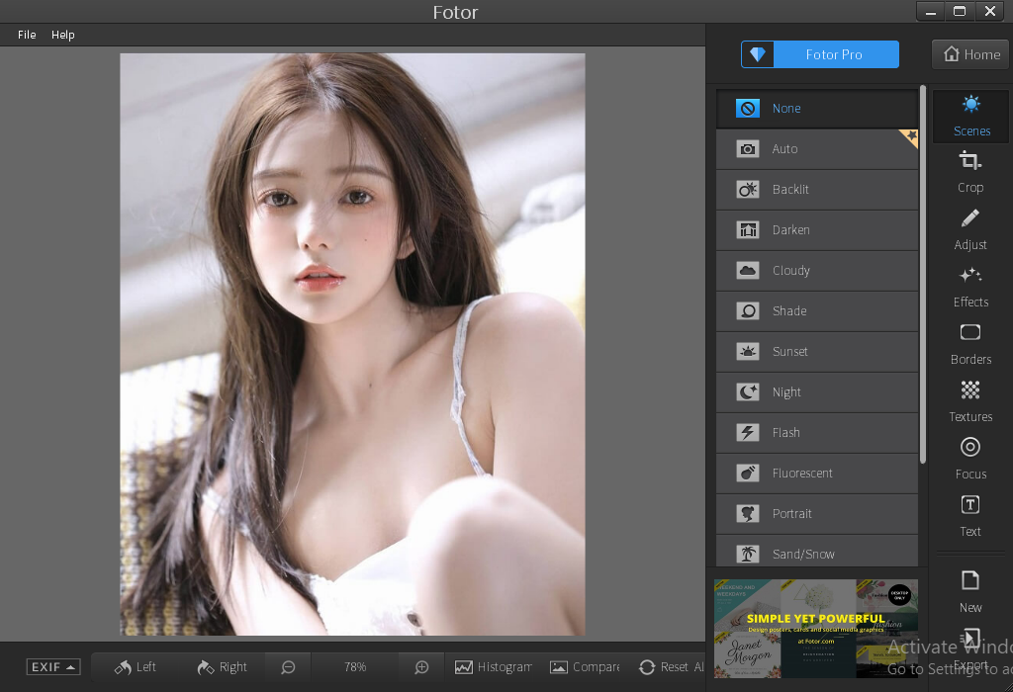Click the zoom in magnifier icon
The image size is (1013, 692).
click(421, 667)
